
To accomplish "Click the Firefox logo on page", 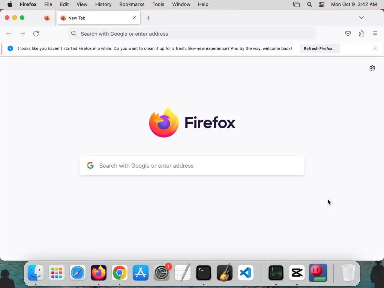I will coord(192,123).
